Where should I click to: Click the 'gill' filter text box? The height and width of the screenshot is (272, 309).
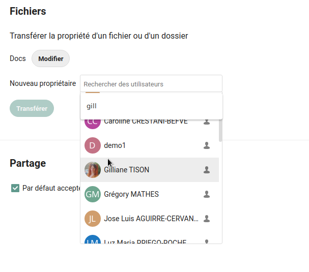151,106
